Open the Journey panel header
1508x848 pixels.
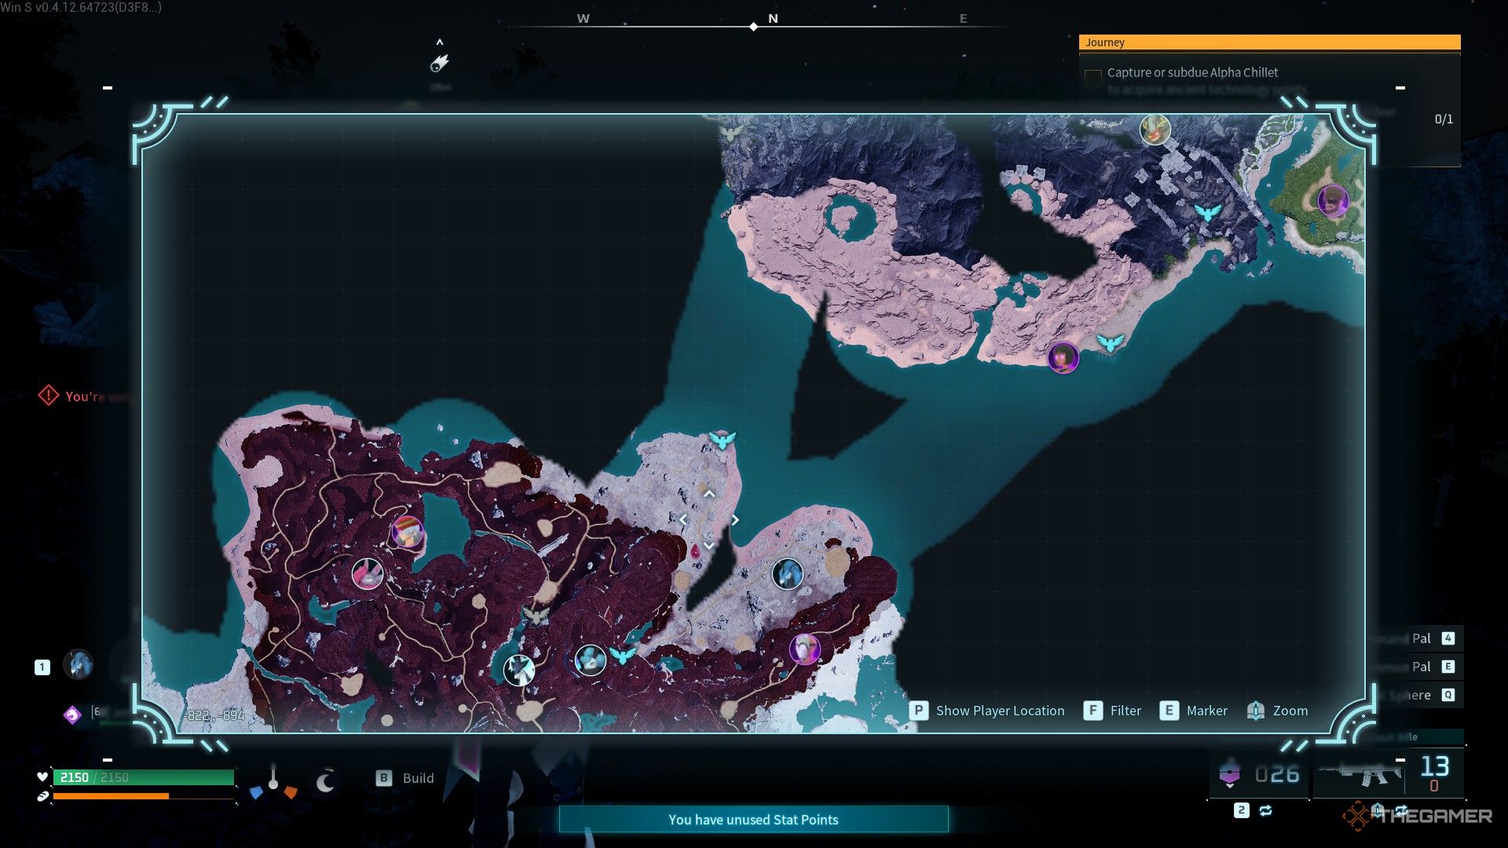pyautogui.click(x=1269, y=42)
